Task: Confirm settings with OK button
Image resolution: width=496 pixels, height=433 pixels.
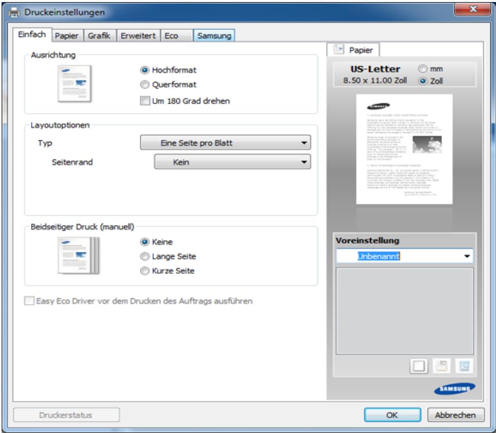Action: 392,415
